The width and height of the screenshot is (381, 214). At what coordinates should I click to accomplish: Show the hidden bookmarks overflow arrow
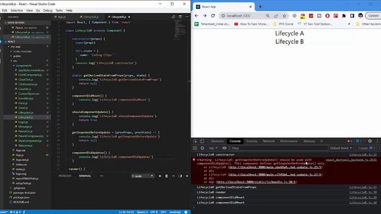click(x=349, y=24)
